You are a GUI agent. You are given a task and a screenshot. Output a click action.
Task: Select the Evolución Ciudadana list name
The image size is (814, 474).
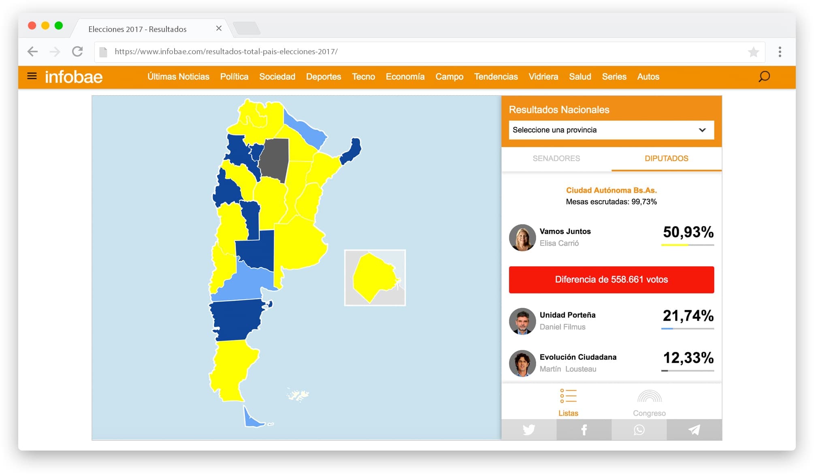click(578, 357)
